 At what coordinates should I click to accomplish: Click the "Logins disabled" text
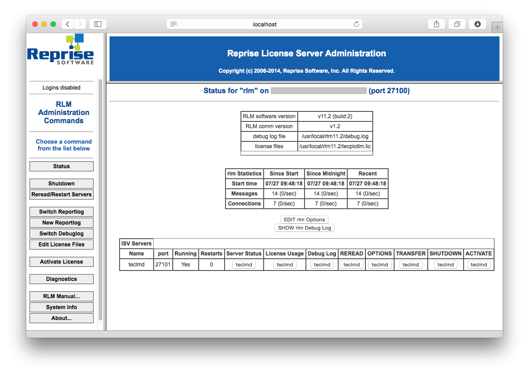61,88
